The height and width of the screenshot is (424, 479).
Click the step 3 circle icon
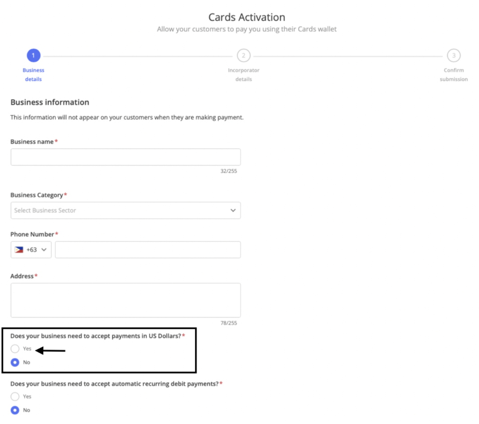point(453,55)
